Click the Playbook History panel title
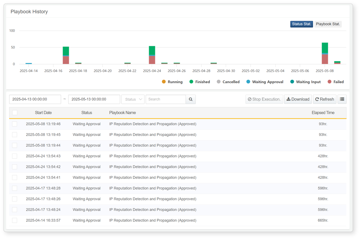Viewport: 360px width, 239px height. coord(29,12)
